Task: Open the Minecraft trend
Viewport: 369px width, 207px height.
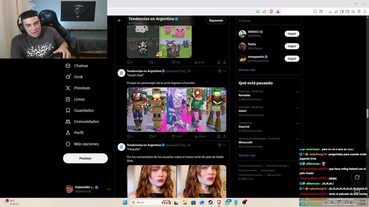Action: (x=245, y=142)
